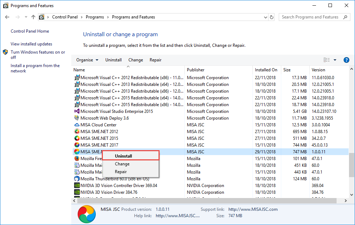
Task: Click Programs in the breadcrumb
Action: click(95, 17)
